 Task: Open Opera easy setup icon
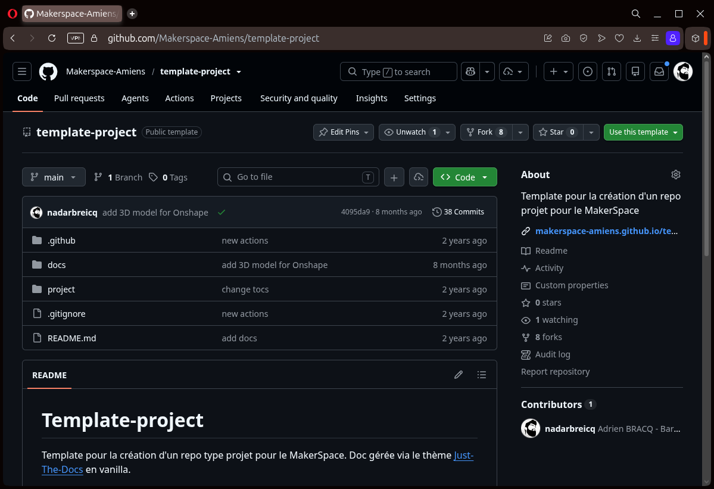tap(655, 38)
